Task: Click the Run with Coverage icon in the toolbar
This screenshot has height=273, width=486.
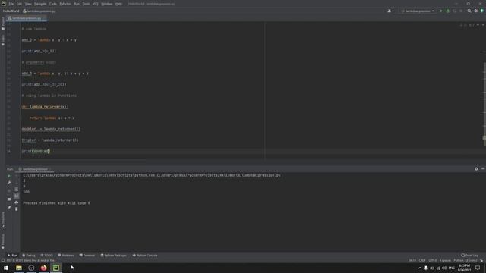Action: click(x=454, y=11)
